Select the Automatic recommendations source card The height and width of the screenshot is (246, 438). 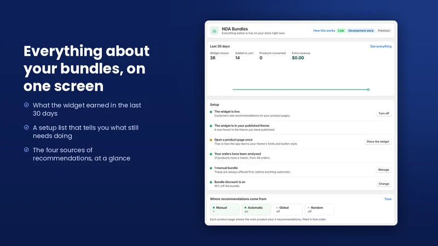pyautogui.click(x=256, y=209)
